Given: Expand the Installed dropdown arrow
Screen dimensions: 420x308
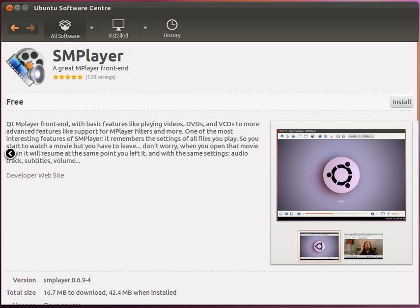Looking at the screenshot, I should 145,28.
